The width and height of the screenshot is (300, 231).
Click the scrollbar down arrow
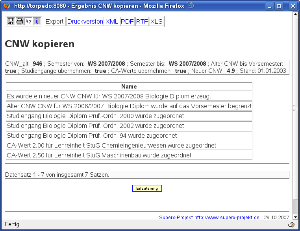[295, 217]
